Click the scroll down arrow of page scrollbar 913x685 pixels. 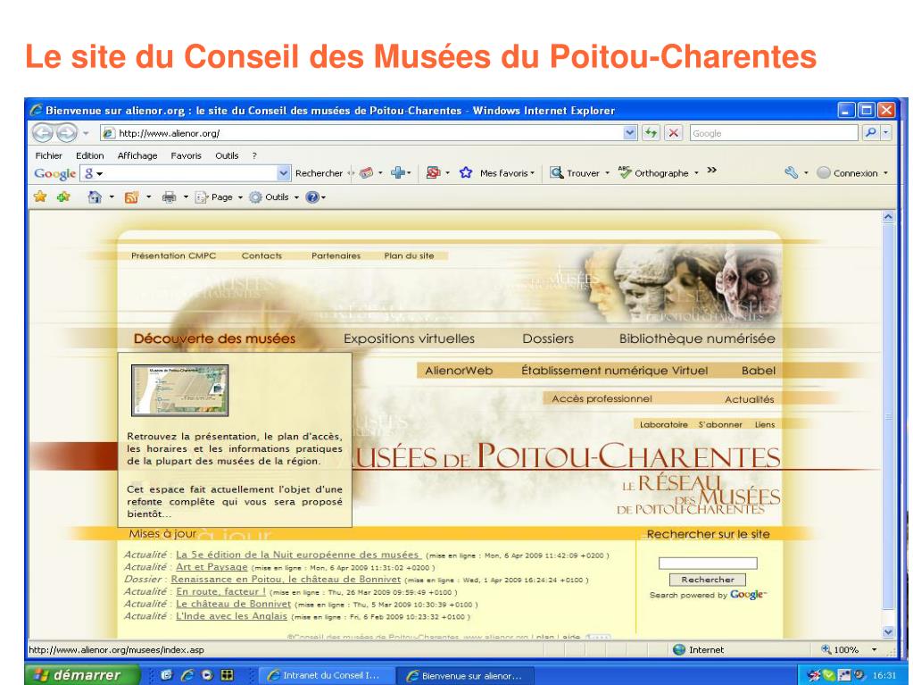click(x=888, y=631)
